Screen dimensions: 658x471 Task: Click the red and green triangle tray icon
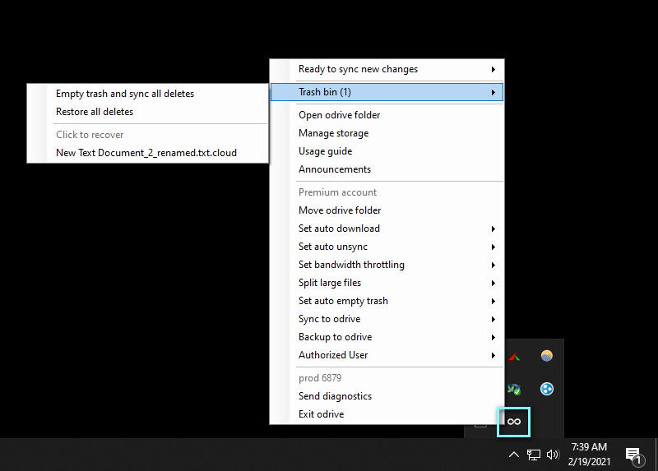click(514, 357)
